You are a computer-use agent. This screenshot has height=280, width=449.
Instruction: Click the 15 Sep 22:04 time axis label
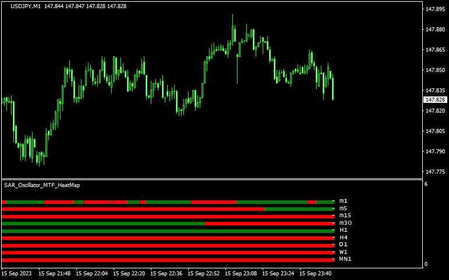tap(91, 274)
